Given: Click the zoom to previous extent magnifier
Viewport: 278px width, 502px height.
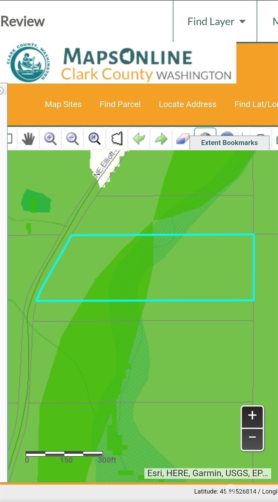Looking at the screenshot, I should (x=94, y=139).
